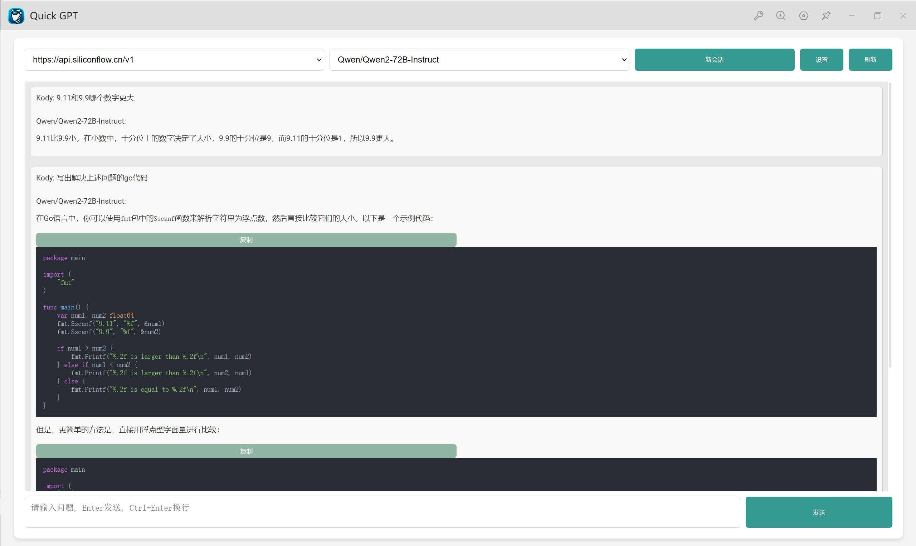Toggle the pin window icon
The width and height of the screenshot is (916, 546).
pyautogui.click(x=827, y=16)
